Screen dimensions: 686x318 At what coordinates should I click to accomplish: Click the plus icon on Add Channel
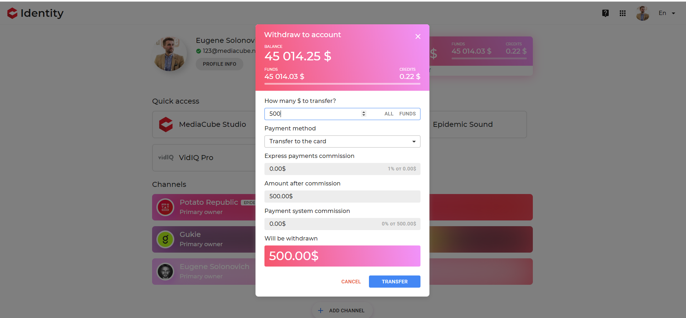321,310
